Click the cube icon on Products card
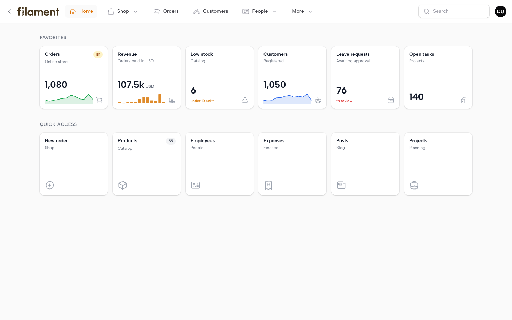The height and width of the screenshot is (320, 512). tap(123, 185)
